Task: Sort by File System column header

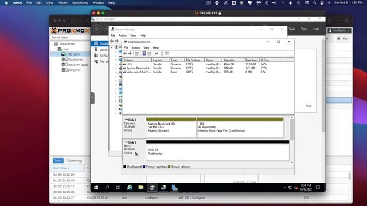Action: (194, 60)
